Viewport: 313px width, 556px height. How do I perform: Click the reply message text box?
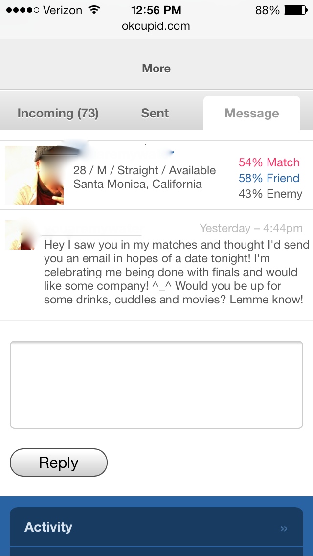coord(156,385)
